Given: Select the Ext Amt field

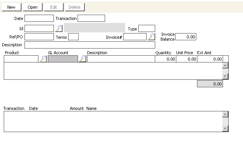Looking at the screenshot, I should click(210, 59).
